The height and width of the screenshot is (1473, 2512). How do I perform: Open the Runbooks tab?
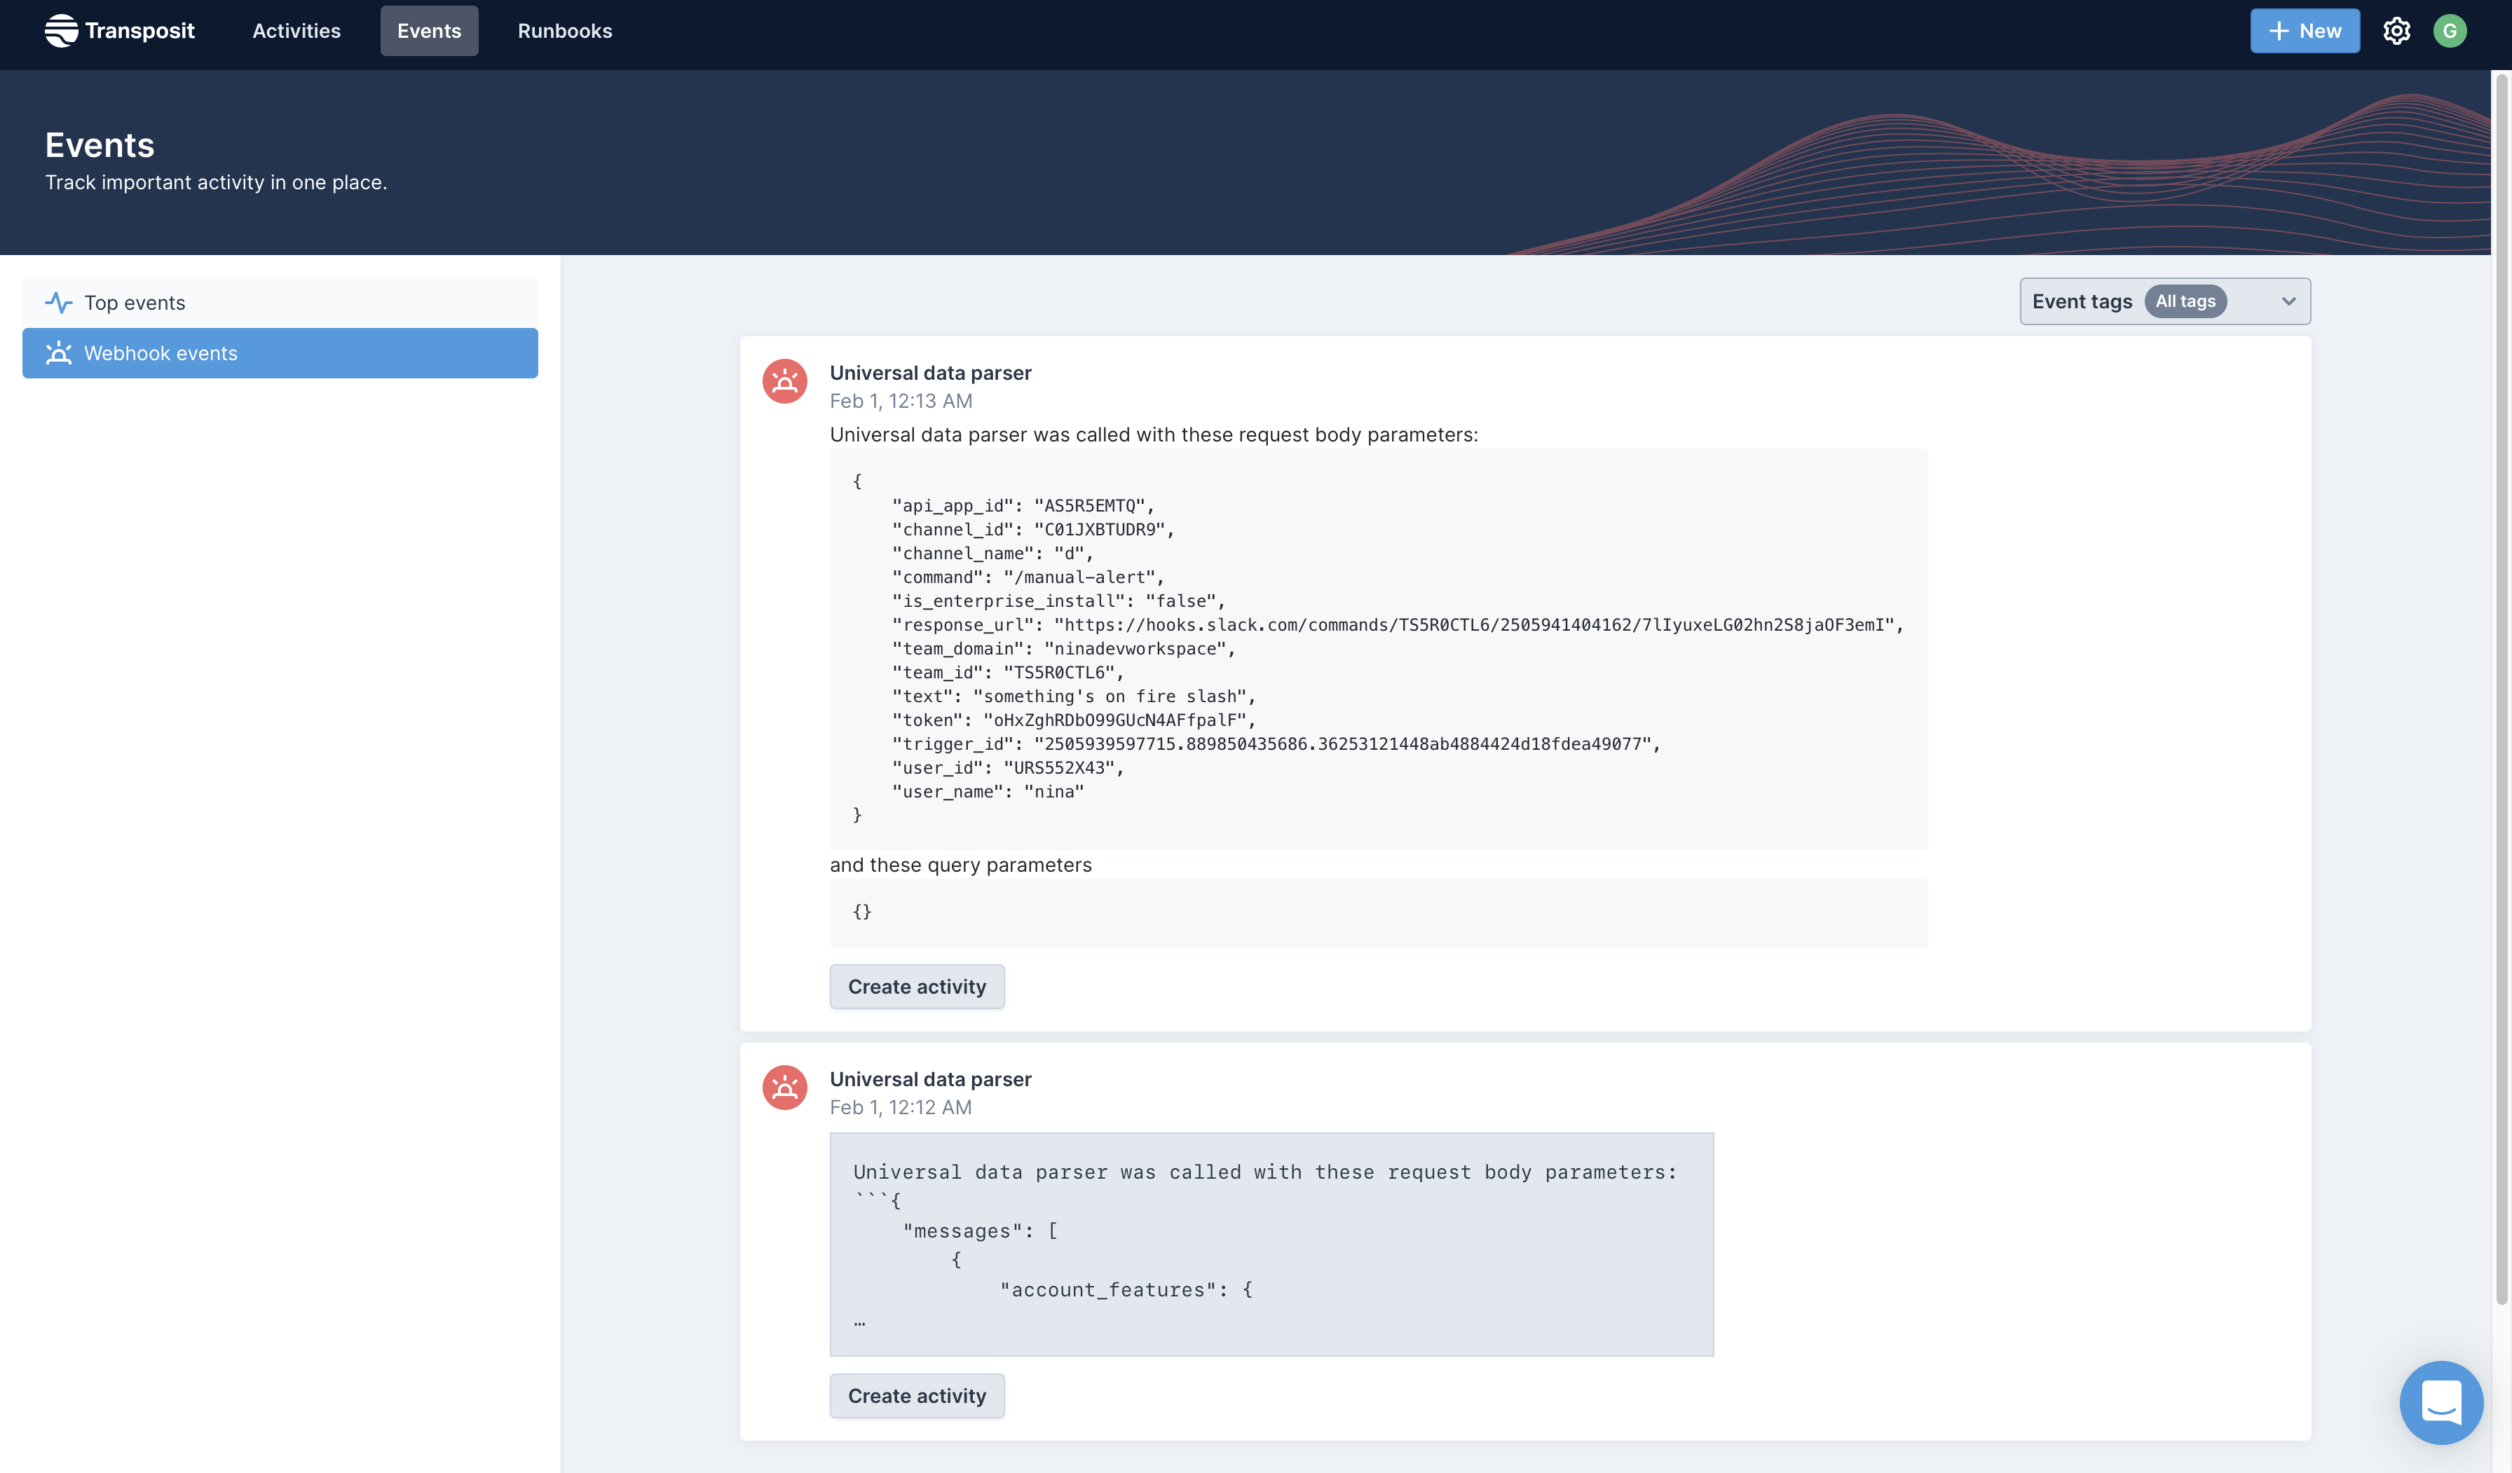coord(564,31)
